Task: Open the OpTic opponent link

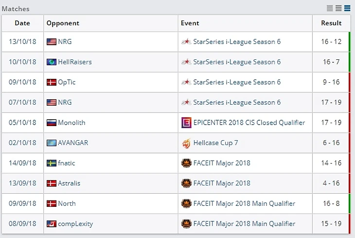Action: pyautogui.click(x=67, y=82)
